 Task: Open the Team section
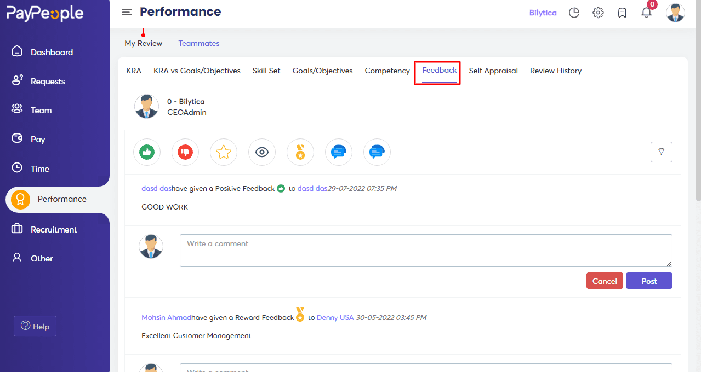(x=41, y=111)
